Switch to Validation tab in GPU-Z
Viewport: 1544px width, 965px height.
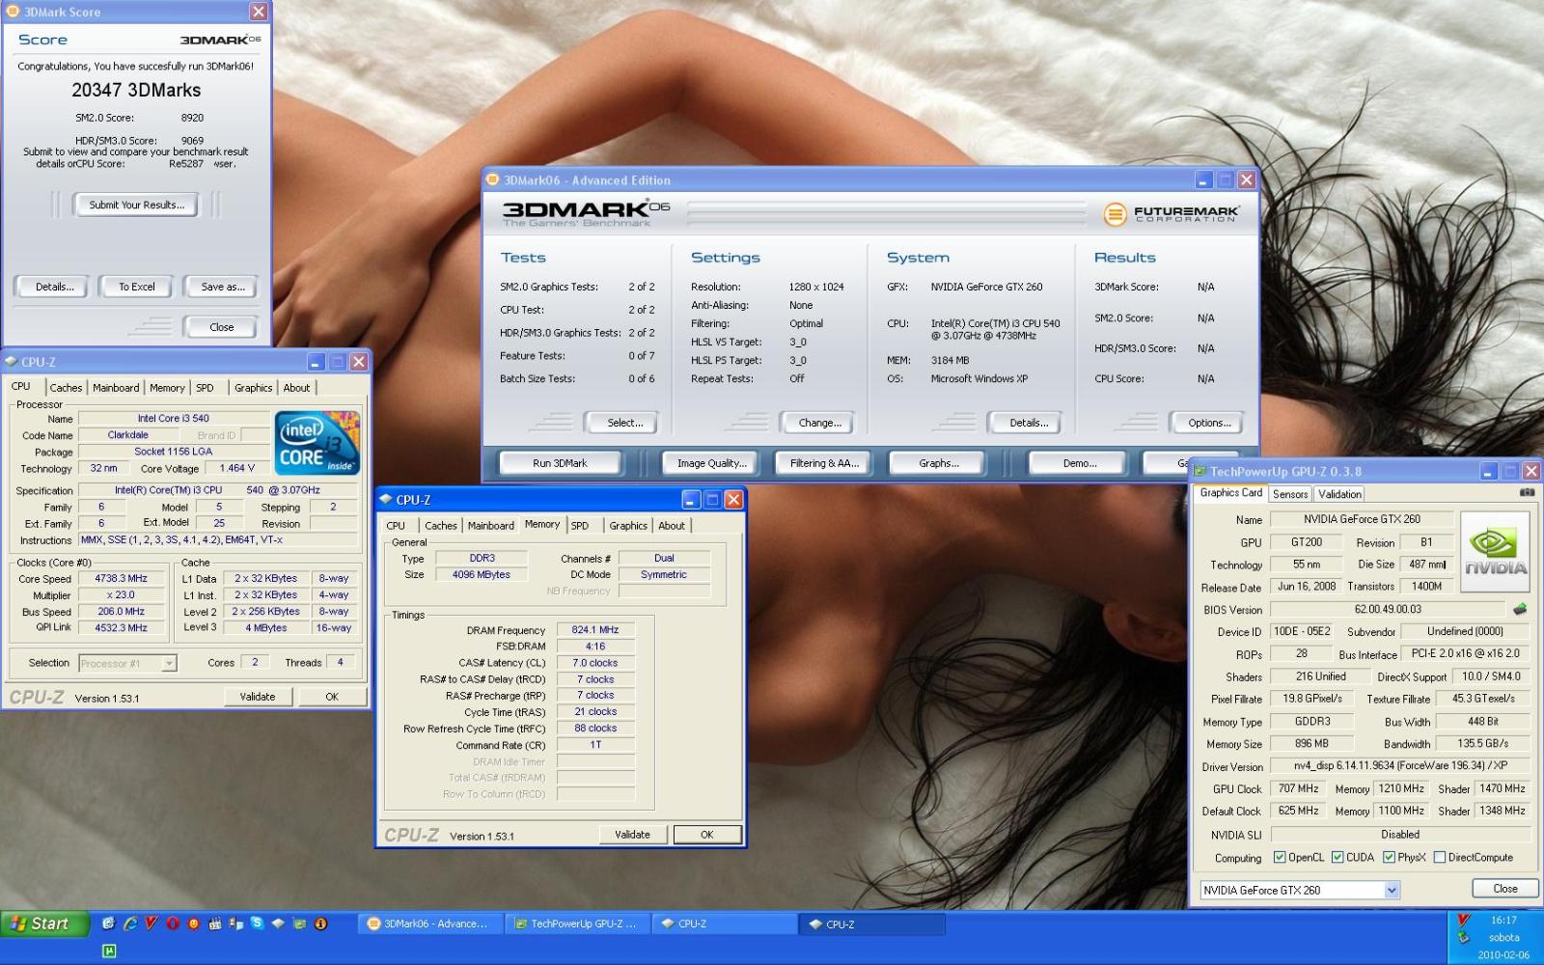(1339, 494)
